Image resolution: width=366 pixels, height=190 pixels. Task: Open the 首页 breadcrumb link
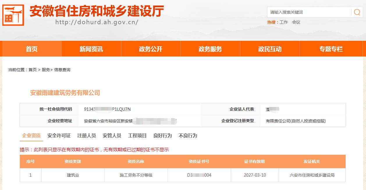pos(31,70)
